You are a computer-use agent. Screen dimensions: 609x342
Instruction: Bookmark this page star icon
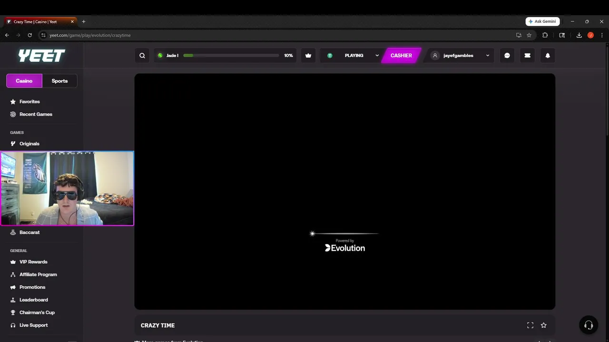[529, 35]
